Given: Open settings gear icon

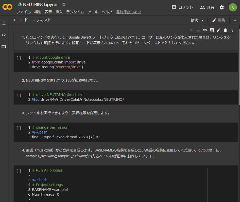Looking at the screenshot, I should pos(222,7).
